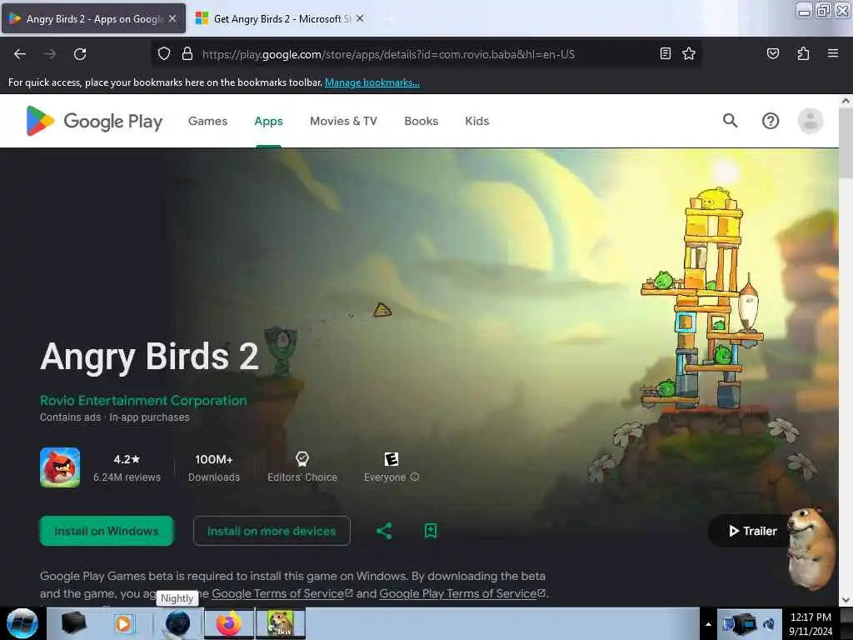Close the Angry Birds 2 Google Play tab
The height and width of the screenshot is (640, 853).
(x=172, y=18)
